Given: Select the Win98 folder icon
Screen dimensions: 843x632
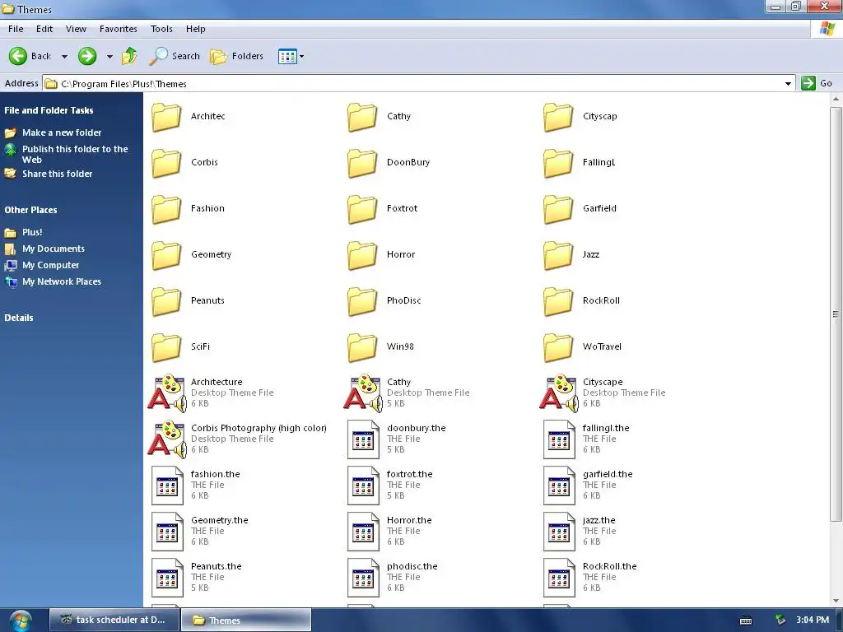Looking at the screenshot, I should click(x=362, y=348).
